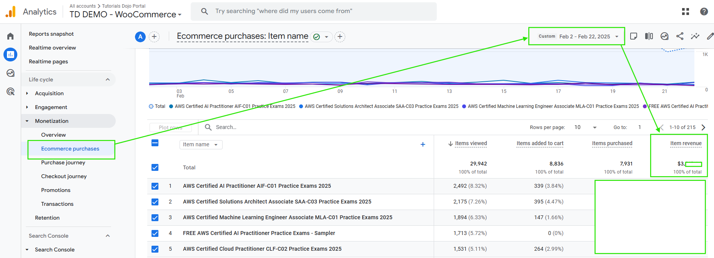Uncheck row 3 Machine Learning Engineer Associate
The height and width of the screenshot is (258, 714).
coord(155,218)
